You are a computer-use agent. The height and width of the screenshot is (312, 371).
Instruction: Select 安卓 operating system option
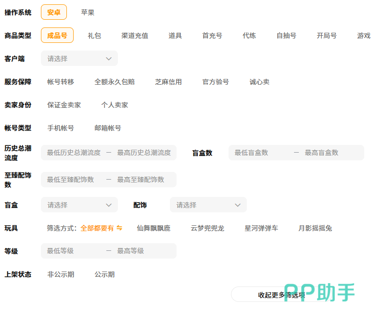click(x=54, y=13)
